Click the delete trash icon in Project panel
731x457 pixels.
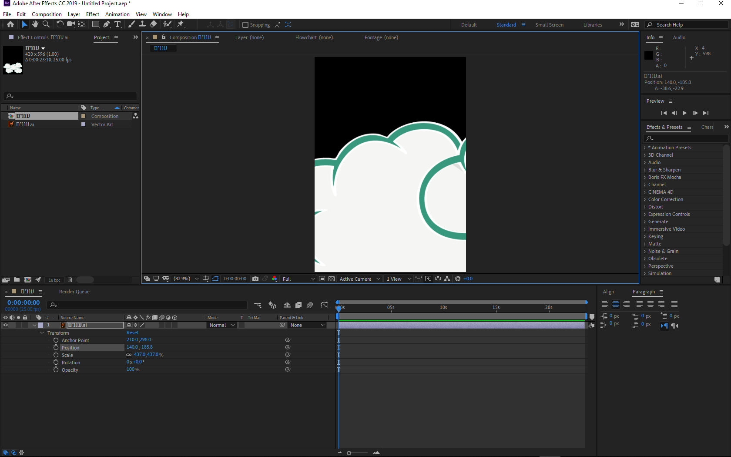[x=70, y=280]
